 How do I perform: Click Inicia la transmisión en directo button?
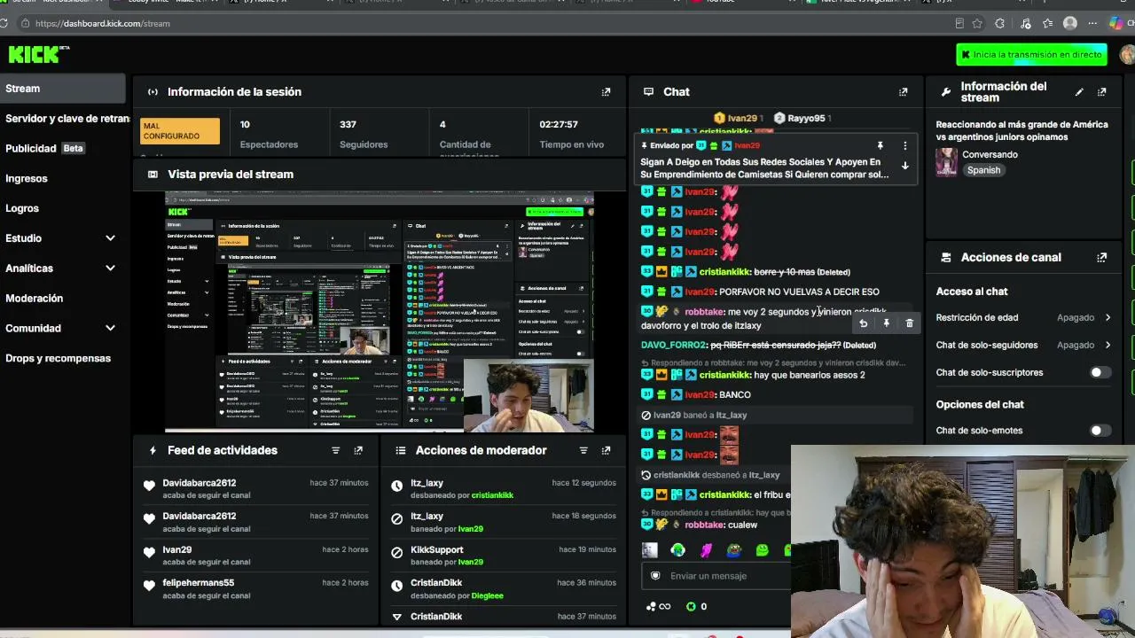click(x=1031, y=55)
